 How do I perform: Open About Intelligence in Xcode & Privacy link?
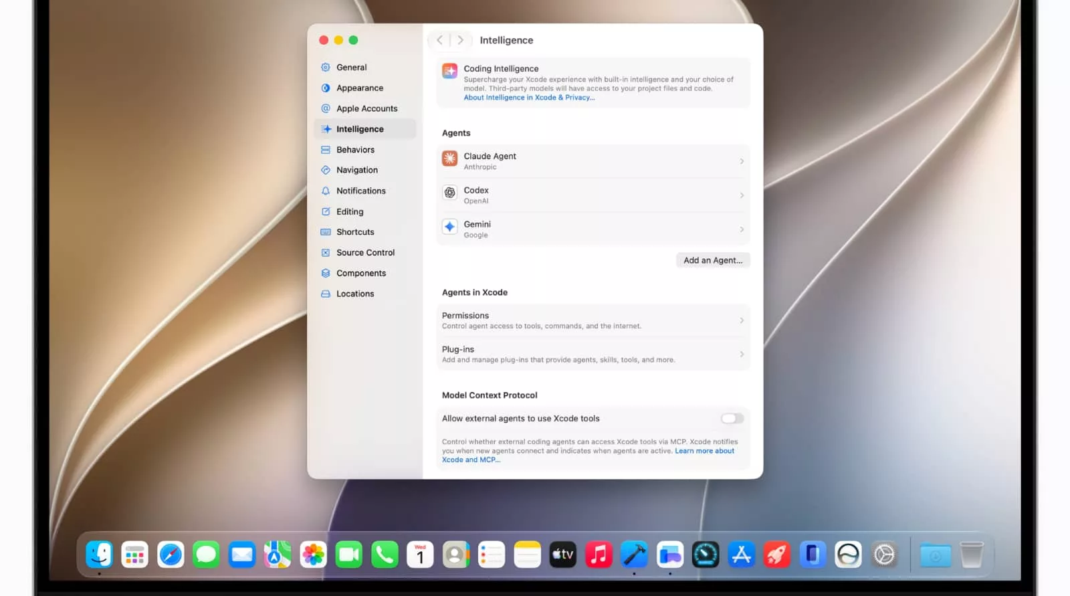pos(529,98)
